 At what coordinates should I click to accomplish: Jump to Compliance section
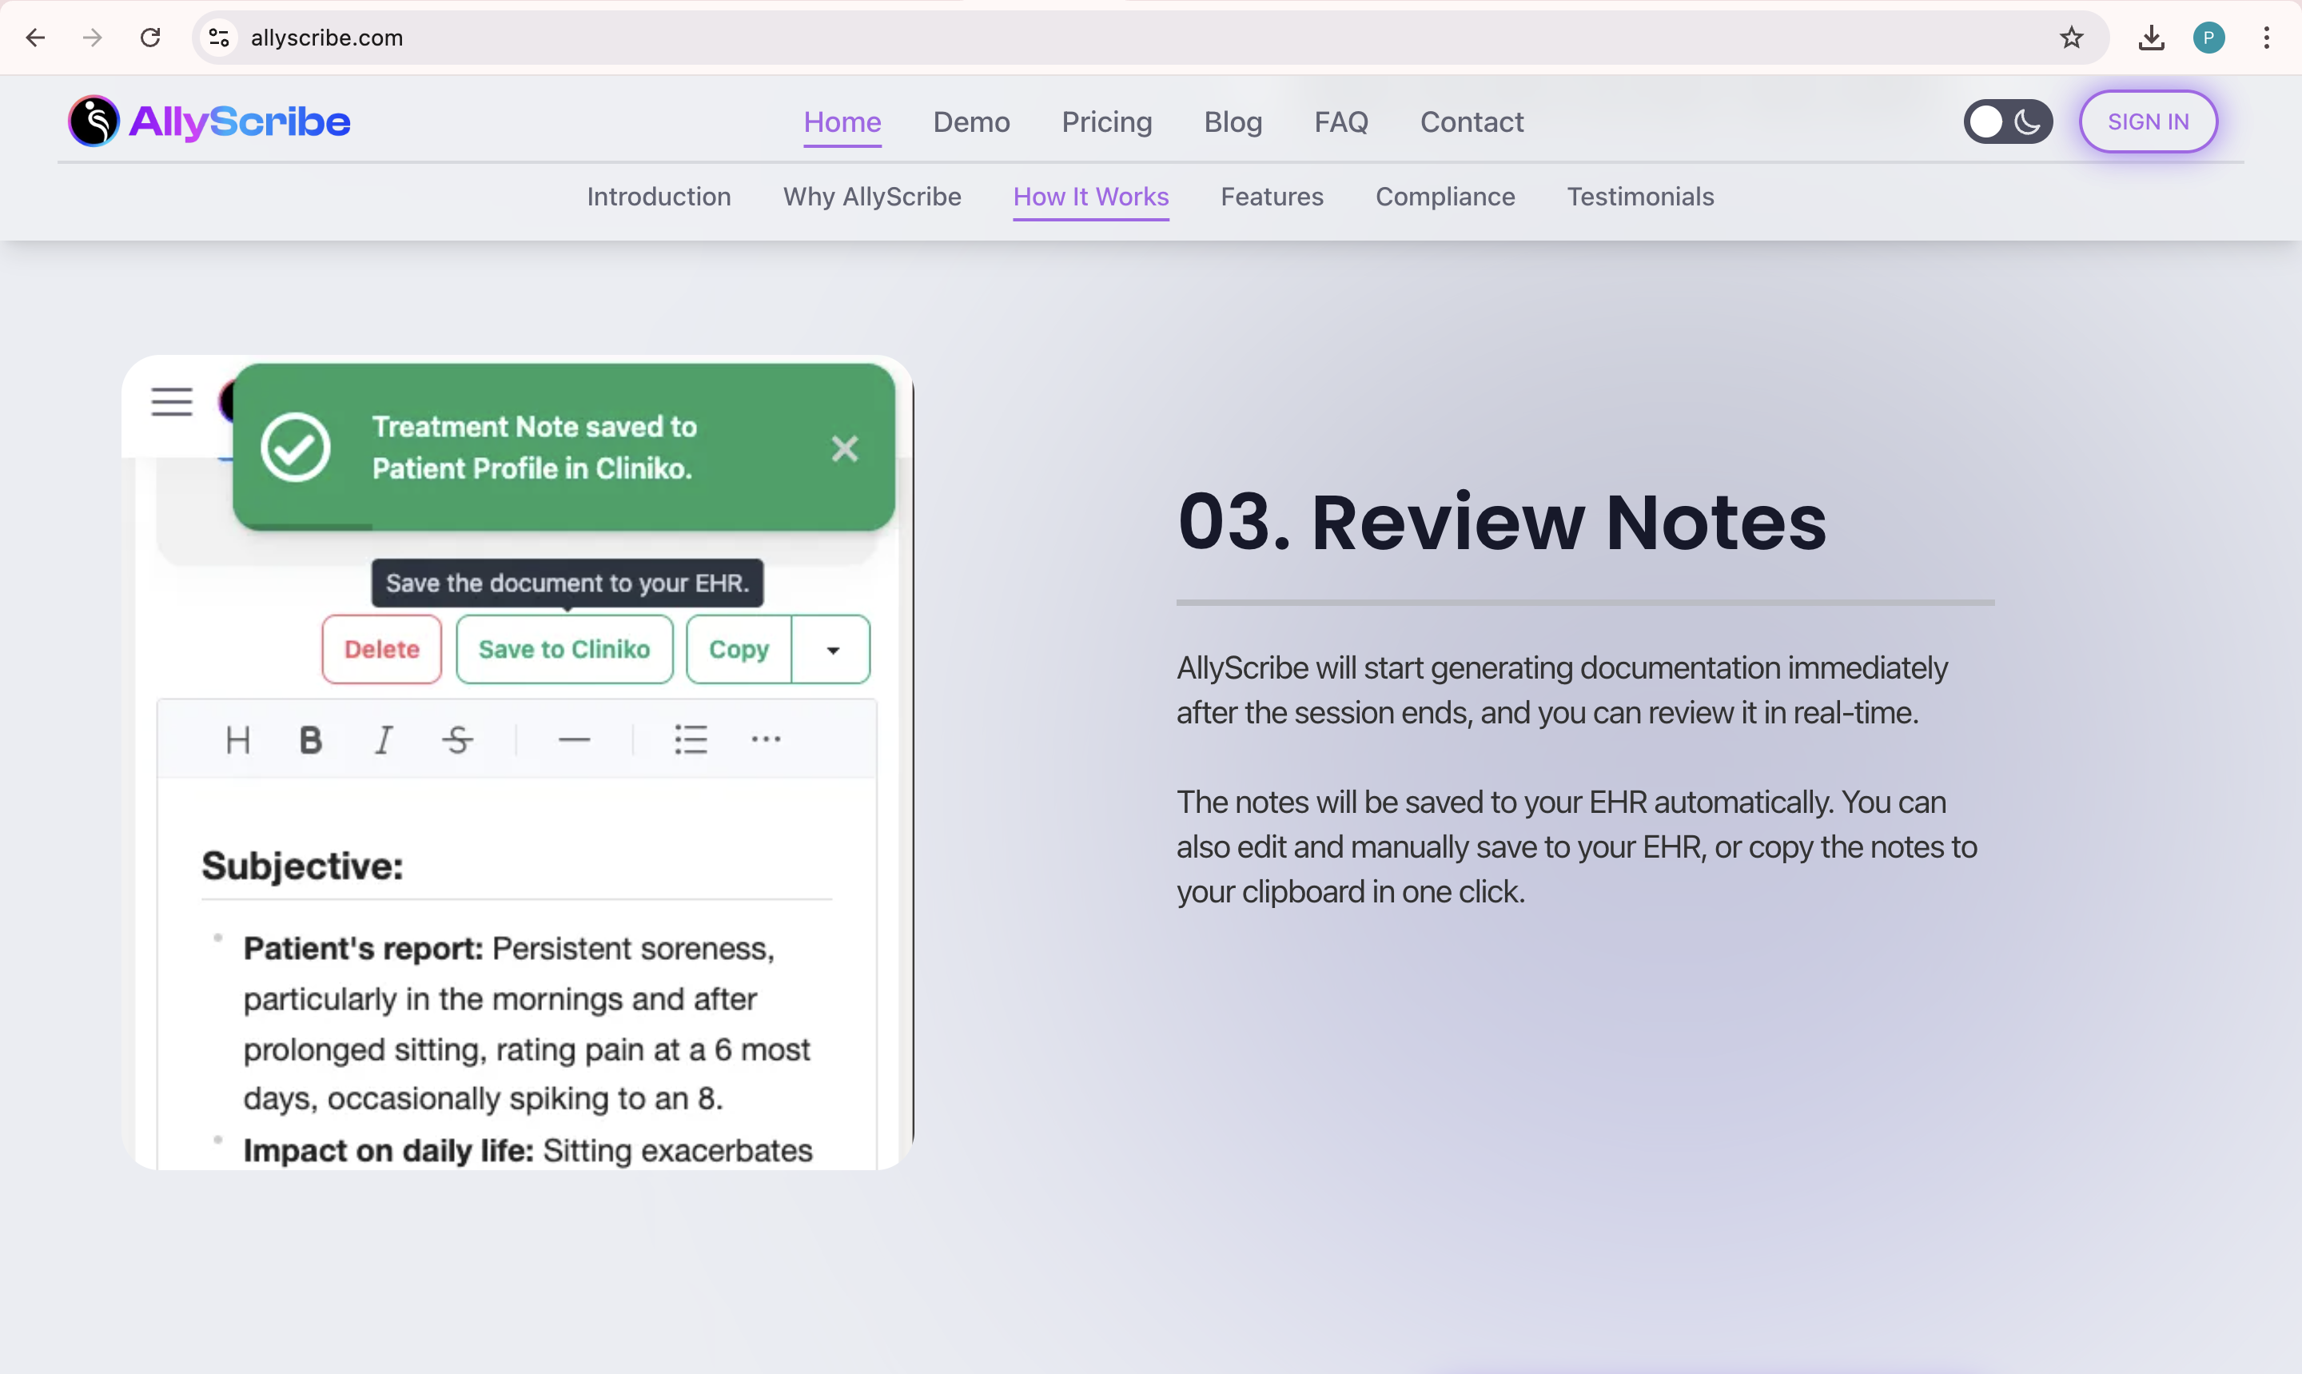point(1445,197)
